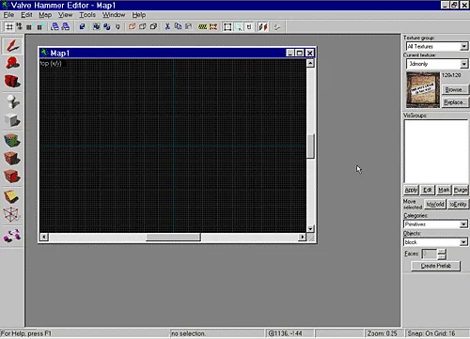Select the Magnify tool below the selection arrow
Screen dimensions: 470x339
tap(12, 63)
